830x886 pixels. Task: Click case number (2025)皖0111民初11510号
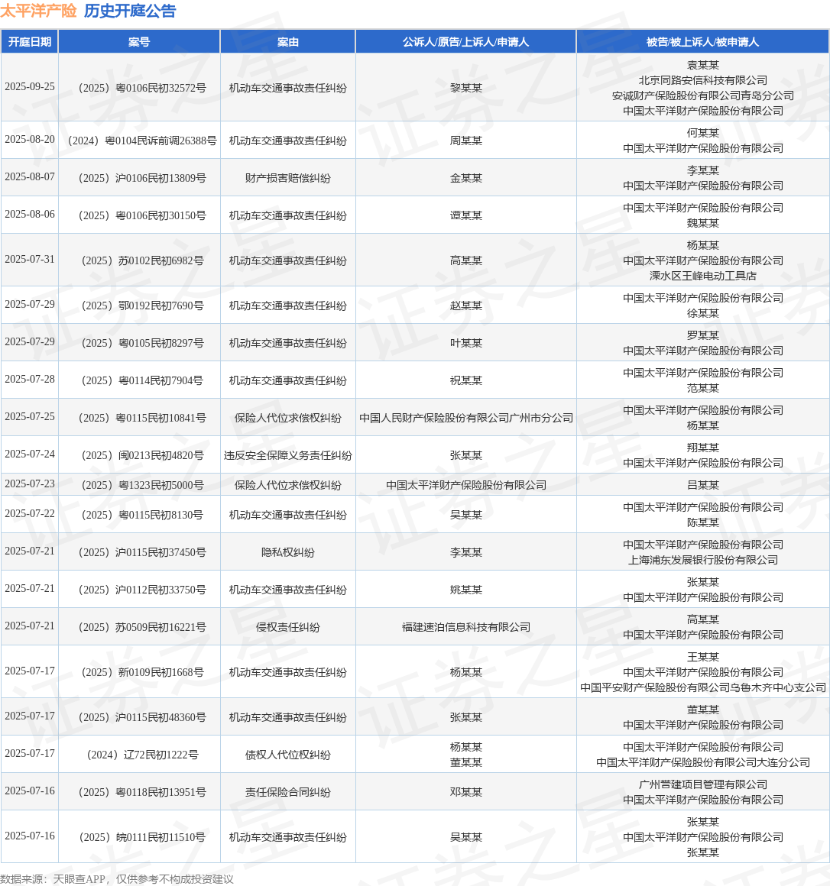pos(142,837)
